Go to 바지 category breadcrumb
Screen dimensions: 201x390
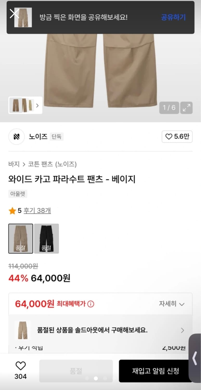(x=14, y=164)
